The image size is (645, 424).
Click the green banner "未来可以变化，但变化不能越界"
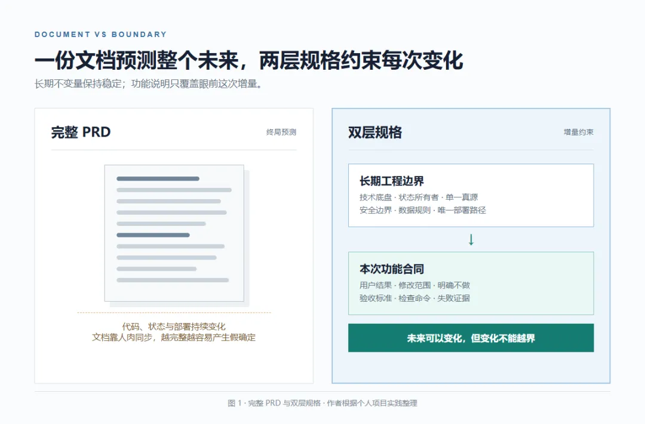pyautogui.click(x=471, y=338)
